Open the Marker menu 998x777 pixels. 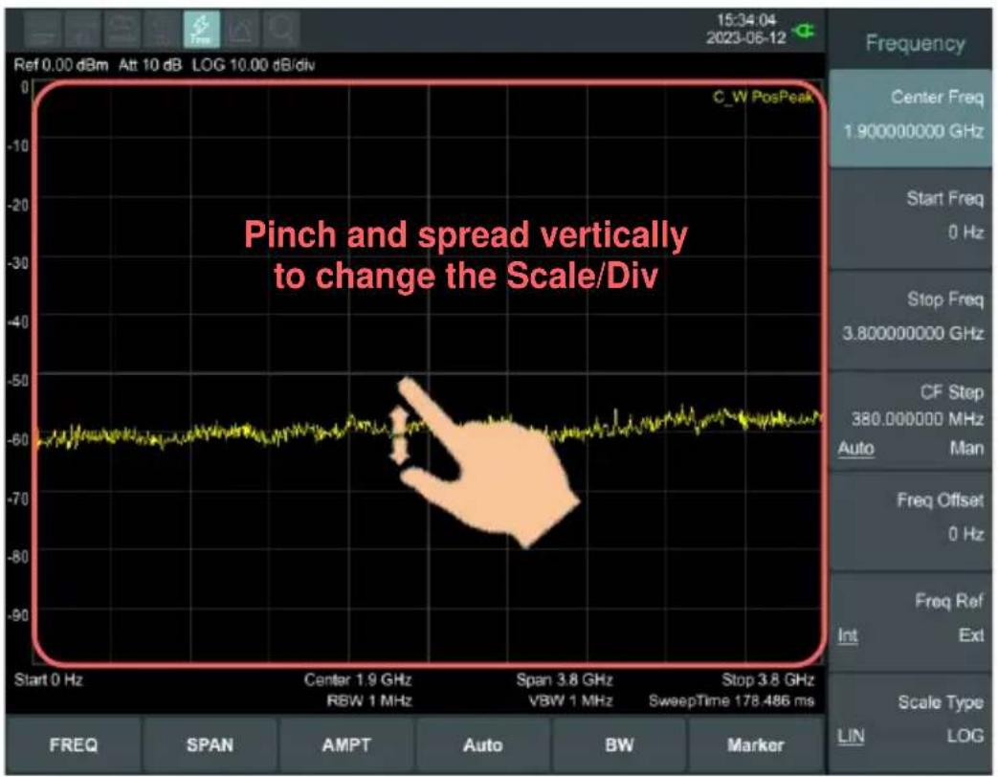pos(756,745)
